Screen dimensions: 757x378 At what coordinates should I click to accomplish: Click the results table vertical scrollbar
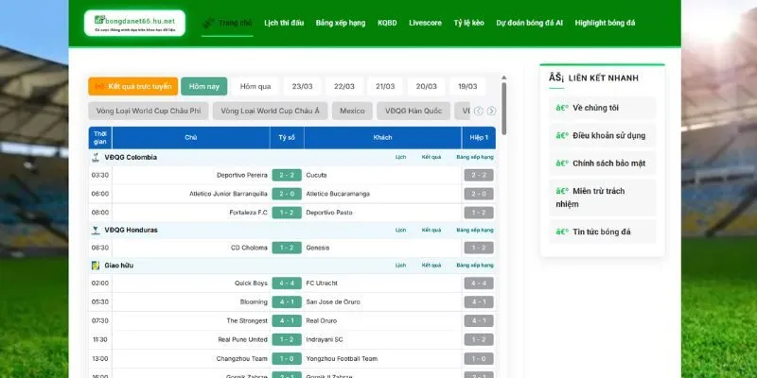point(503,109)
